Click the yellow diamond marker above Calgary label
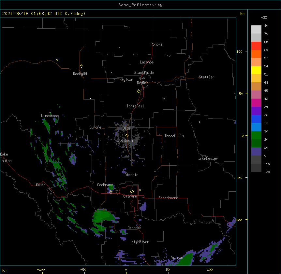Screen dimensions: 281x274 (x=132, y=192)
